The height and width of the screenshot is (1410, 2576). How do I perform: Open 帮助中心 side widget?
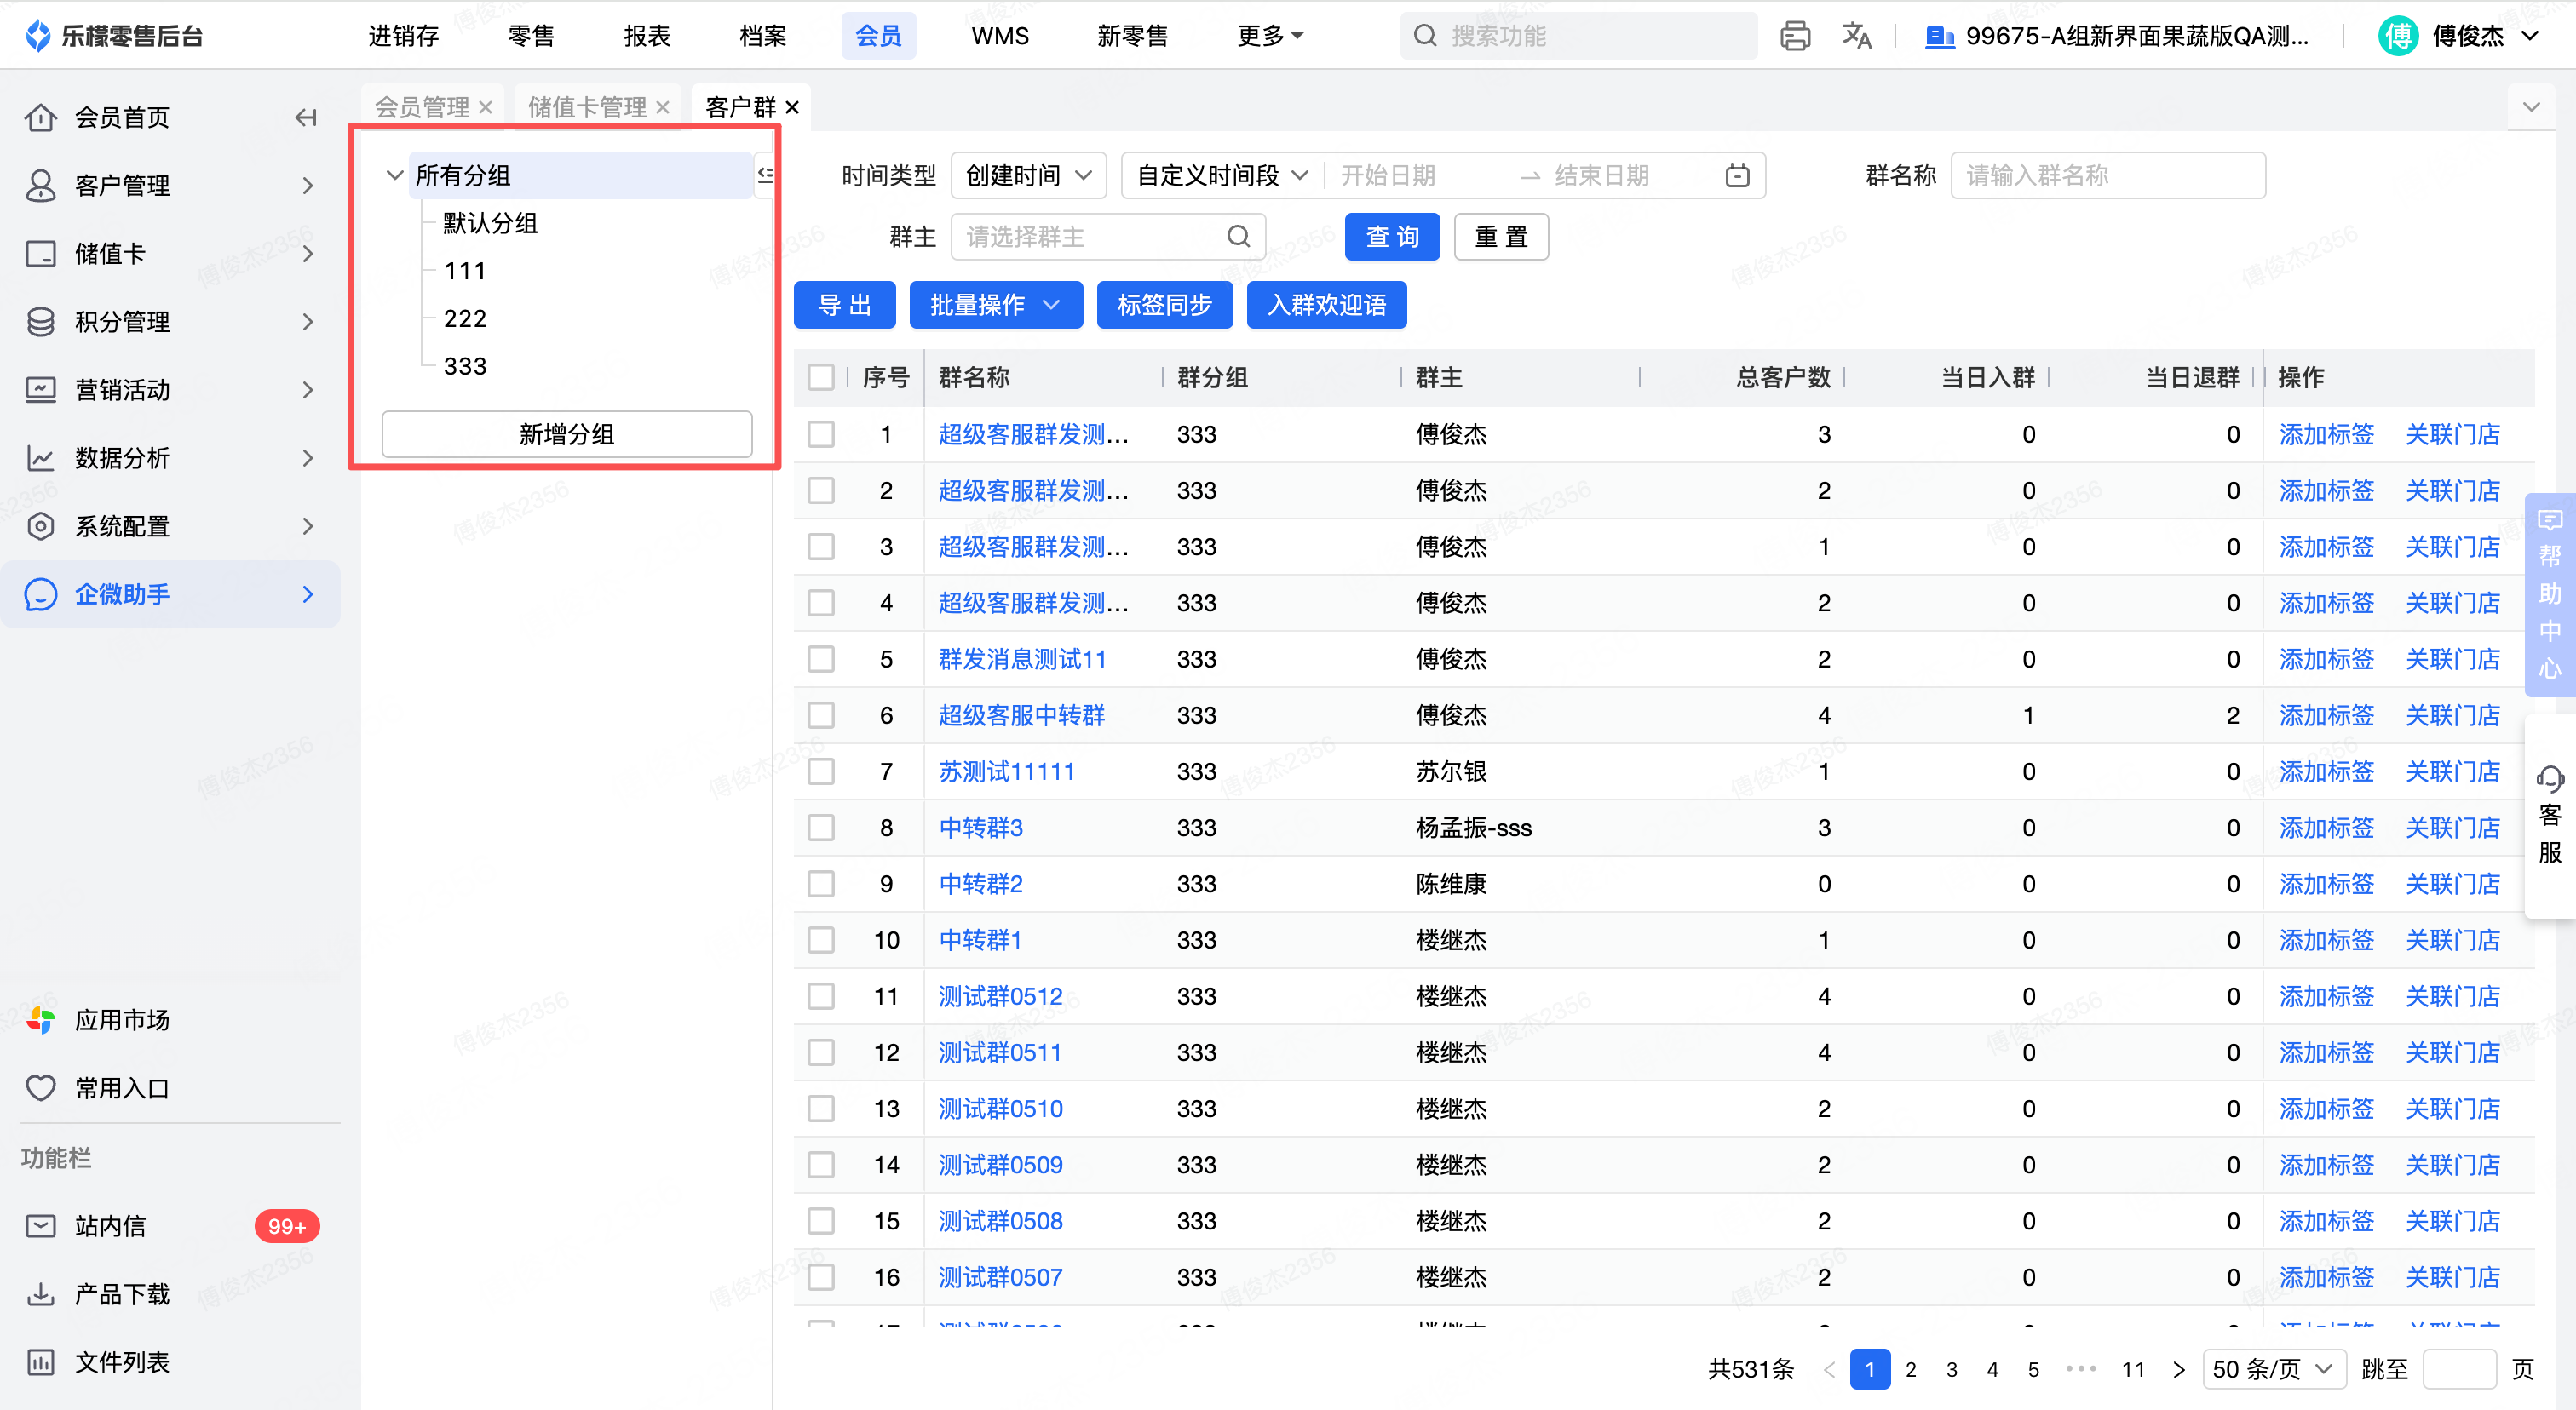(x=2549, y=594)
